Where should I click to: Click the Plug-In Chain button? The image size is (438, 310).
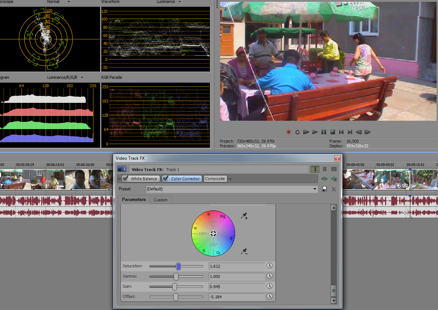tap(324, 179)
